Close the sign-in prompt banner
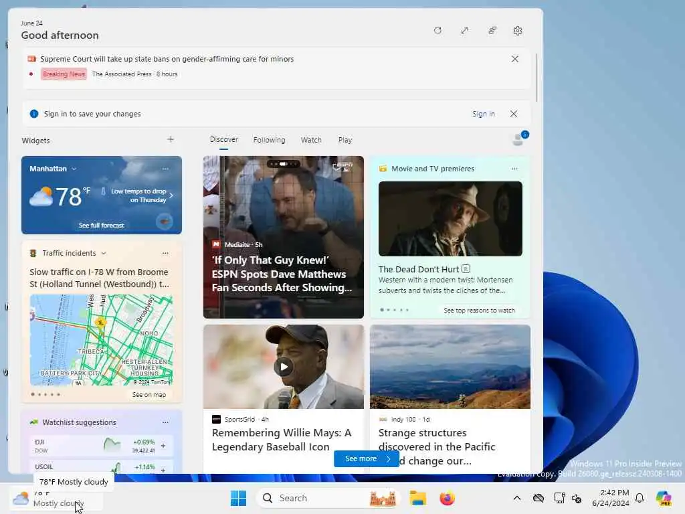685x514 pixels. pyautogui.click(x=514, y=114)
